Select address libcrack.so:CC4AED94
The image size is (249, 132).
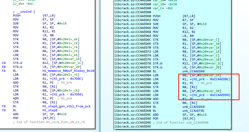coord(133,107)
